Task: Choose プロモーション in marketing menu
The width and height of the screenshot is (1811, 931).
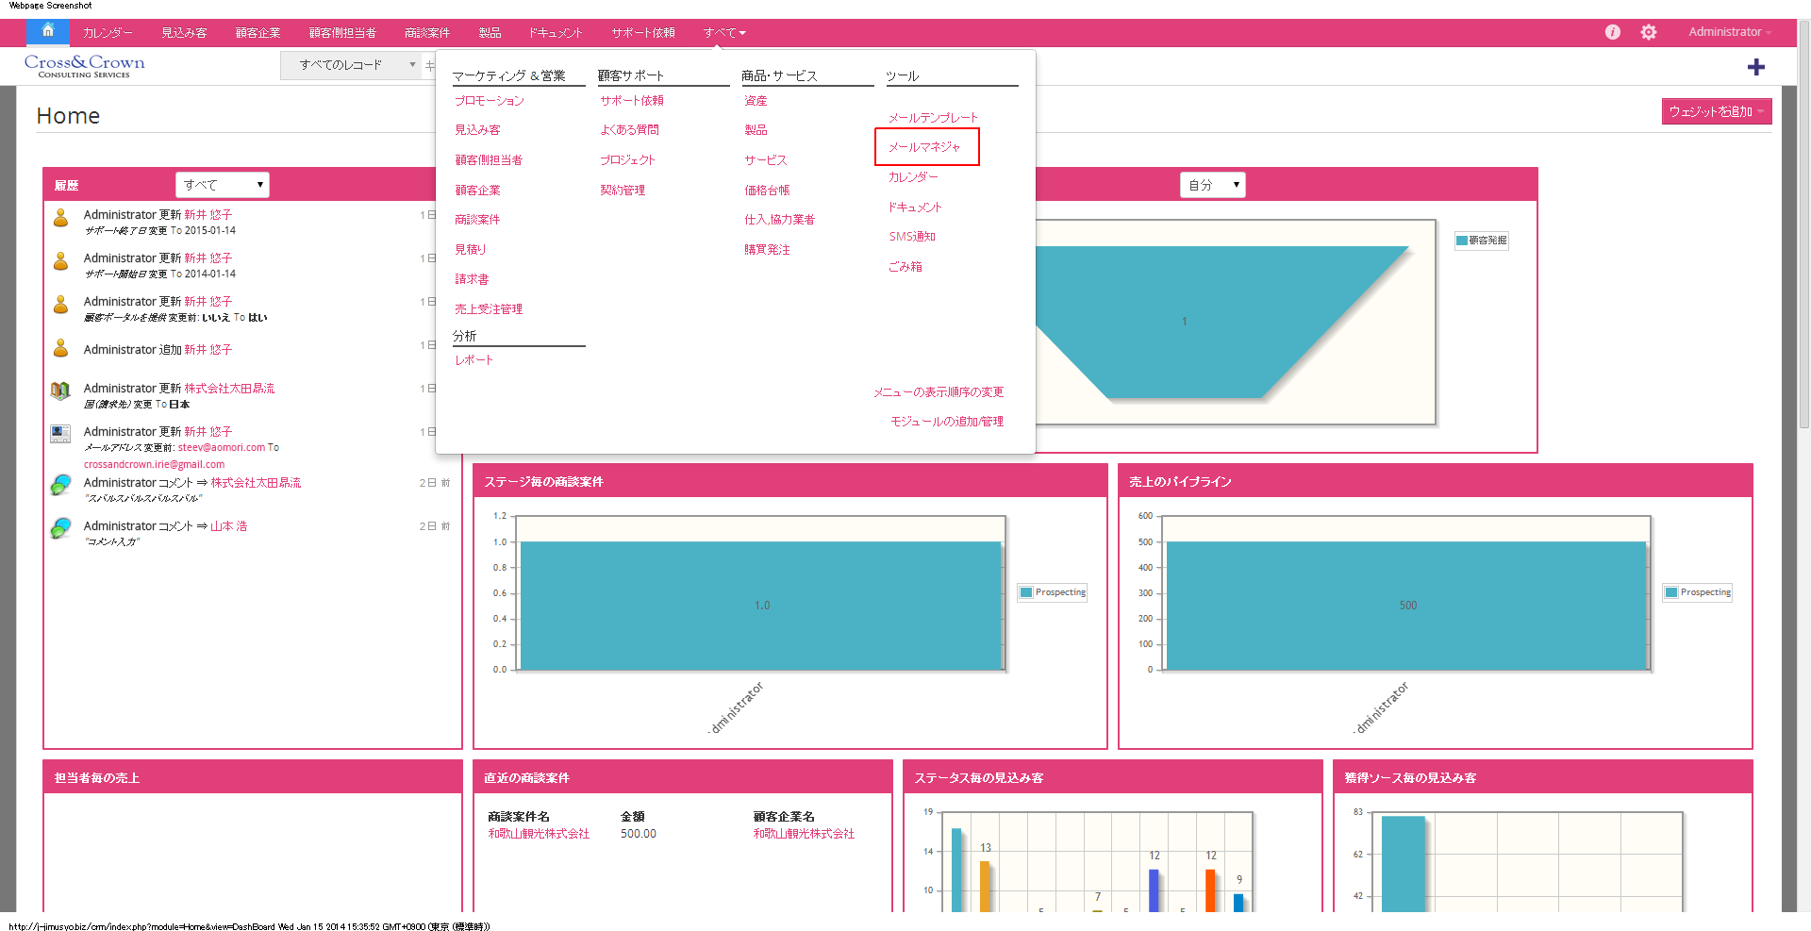Action: point(490,101)
